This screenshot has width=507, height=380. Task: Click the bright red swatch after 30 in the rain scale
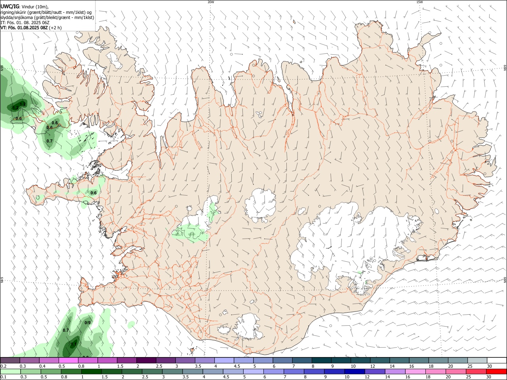[x=497, y=371]
